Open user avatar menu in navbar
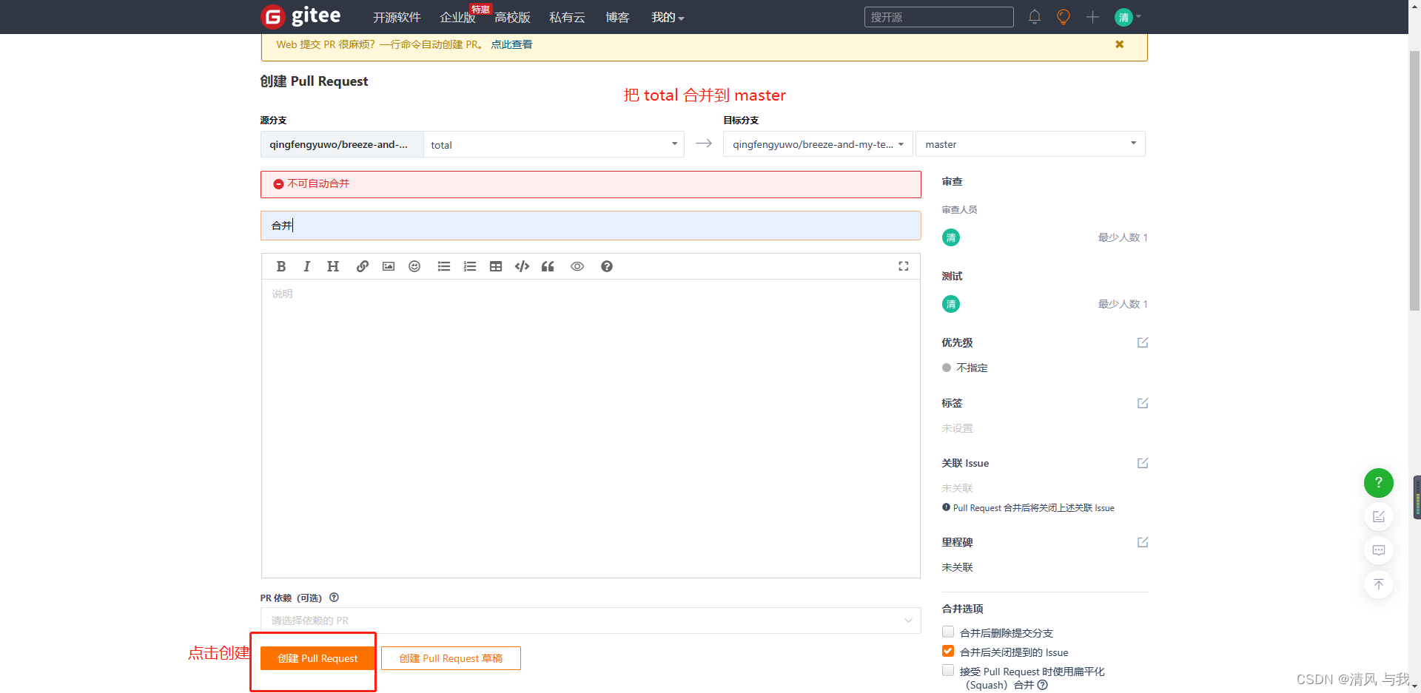The image size is (1421, 693). pyautogui.click(x=1128, y=17)
